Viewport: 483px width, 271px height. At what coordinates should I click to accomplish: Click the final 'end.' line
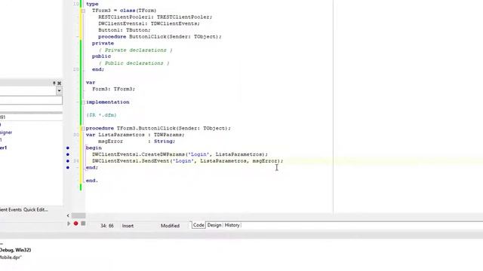(x=92, y=181)
